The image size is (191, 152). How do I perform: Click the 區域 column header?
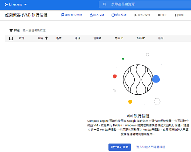pyautogui.click(x=59, y=38)
